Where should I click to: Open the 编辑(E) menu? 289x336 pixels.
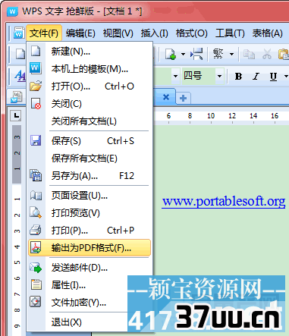click(x=80, y=33)
